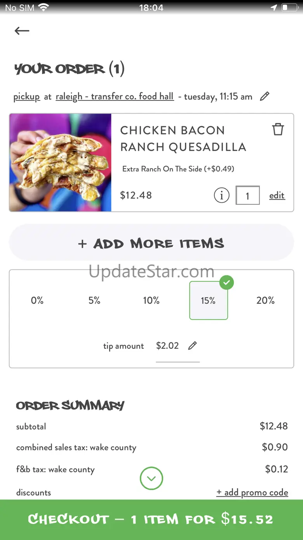Image resolution: width=303 pixels, height=540 pixels.
Task: Delete the quesadilla with the trash icon
Action: 278,129
